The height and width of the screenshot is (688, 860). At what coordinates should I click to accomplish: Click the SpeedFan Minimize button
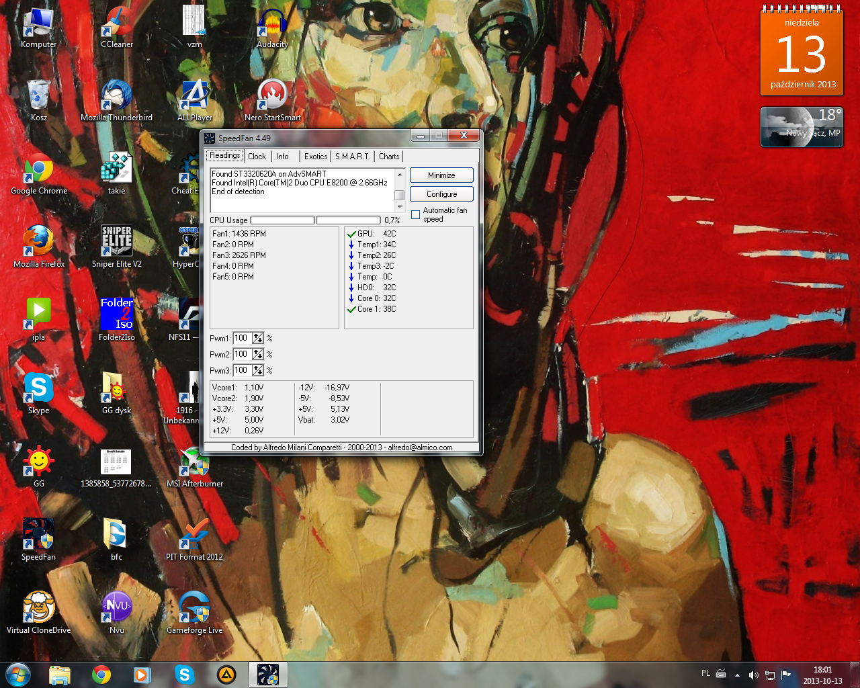pyautogui.click(x=441, y=175)
